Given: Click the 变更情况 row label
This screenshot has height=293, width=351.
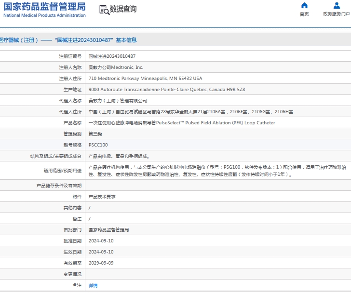Looking at the screenshot, I should 72,274.
